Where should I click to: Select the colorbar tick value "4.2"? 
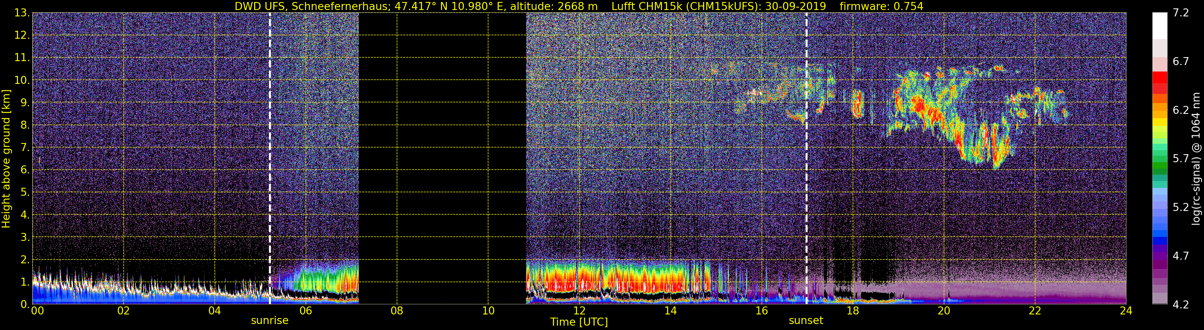(1181, 305)
